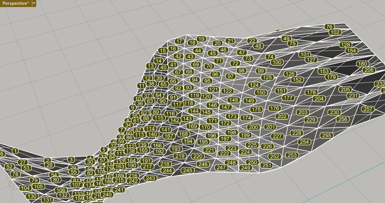Image resolution: width=385 pixels, height=203 pixels.
Task: Select face number 255
Action: 327,135
